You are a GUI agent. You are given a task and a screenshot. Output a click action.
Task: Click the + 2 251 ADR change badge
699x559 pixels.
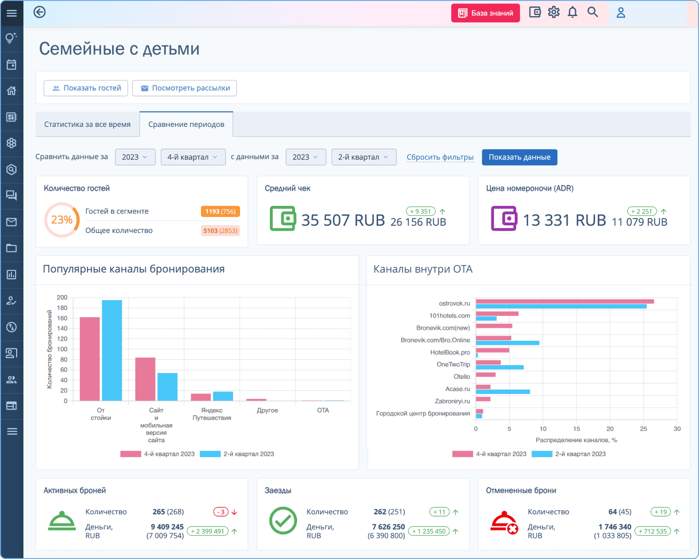pyautogui.click(x=642, y=211)
